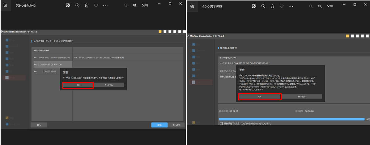370x145 pixels.
Task: Click yellow square icon in left ShadowMaker title bar
Action: click(x=160, y=31)
